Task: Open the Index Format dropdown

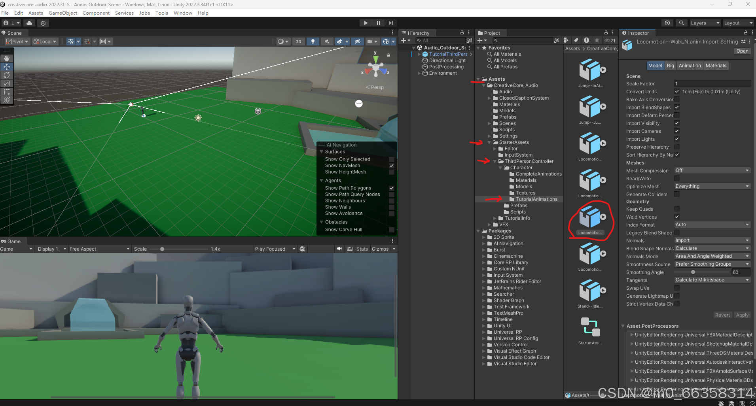Action: pyautogui.click(x=712, y=225)
